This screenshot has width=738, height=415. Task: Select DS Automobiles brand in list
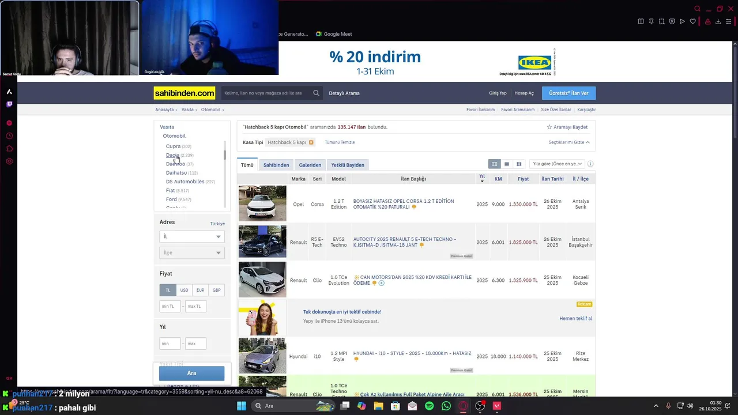click(x=185, y=182)
